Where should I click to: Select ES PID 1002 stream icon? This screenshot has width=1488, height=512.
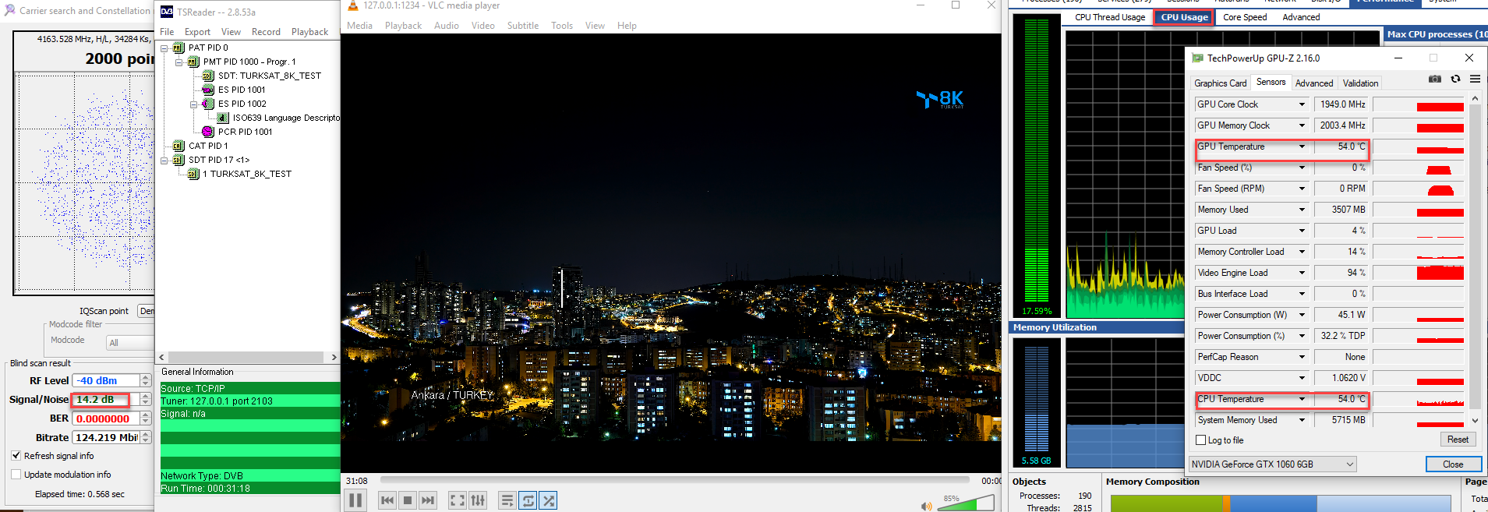[x=208, y=104]
